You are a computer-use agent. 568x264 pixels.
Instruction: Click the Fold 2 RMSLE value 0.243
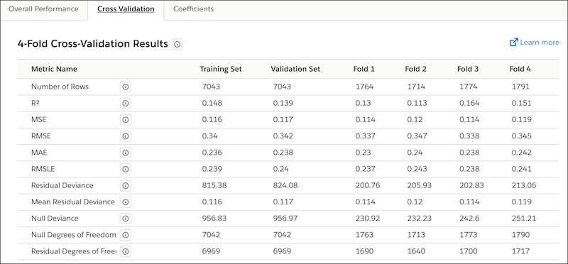(x=417, y=169)
